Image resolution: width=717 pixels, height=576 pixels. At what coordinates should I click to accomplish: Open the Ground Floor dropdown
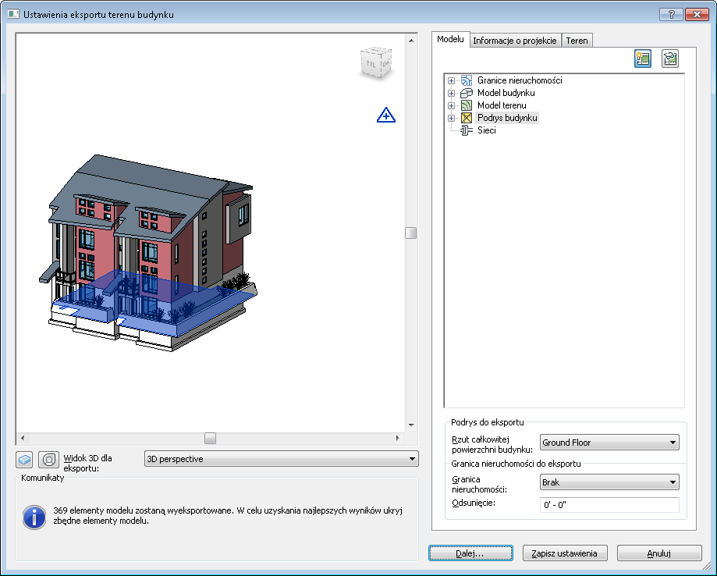tap(609, 443)
